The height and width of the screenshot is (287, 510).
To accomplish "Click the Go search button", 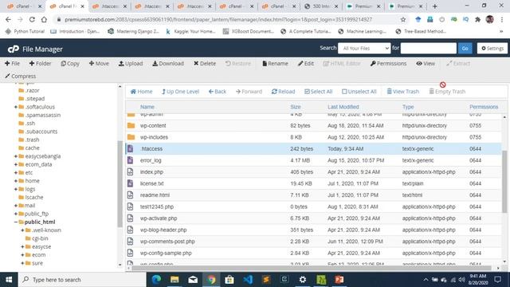I will click(465, 48).
